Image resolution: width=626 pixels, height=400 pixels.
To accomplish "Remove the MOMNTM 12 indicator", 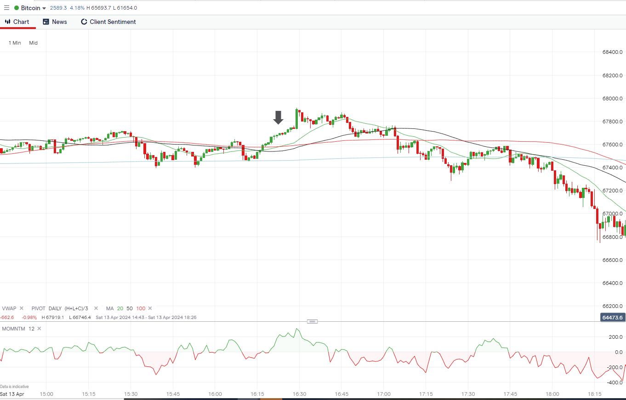I will [39, 328].
